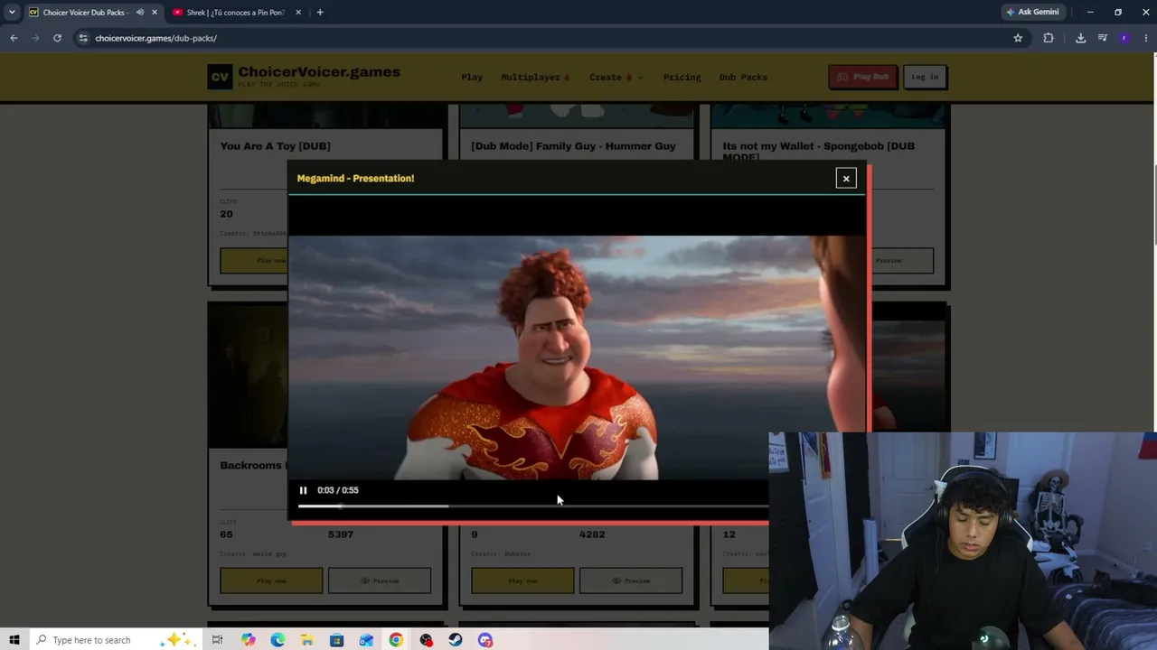Pause the Megamind video preview

click(x=303, y=490)
